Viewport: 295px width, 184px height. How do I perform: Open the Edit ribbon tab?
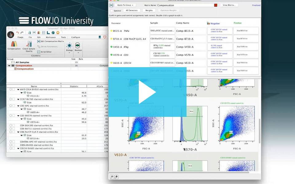pos(39,37)
